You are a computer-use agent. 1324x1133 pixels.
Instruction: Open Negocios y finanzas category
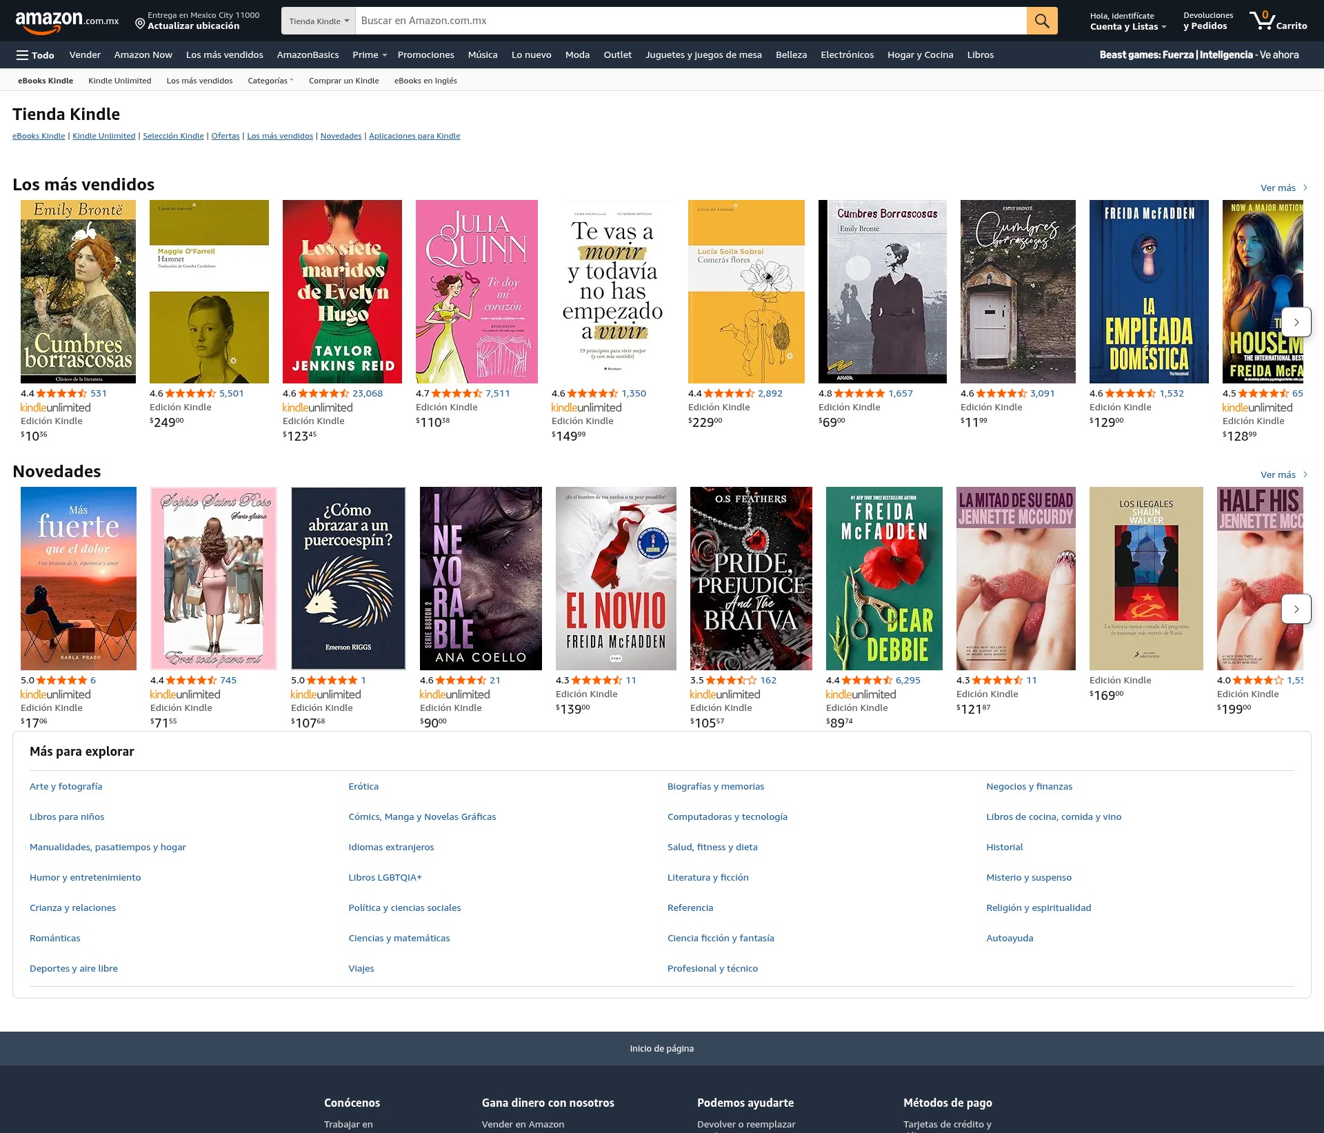[x=1029, y=786]
